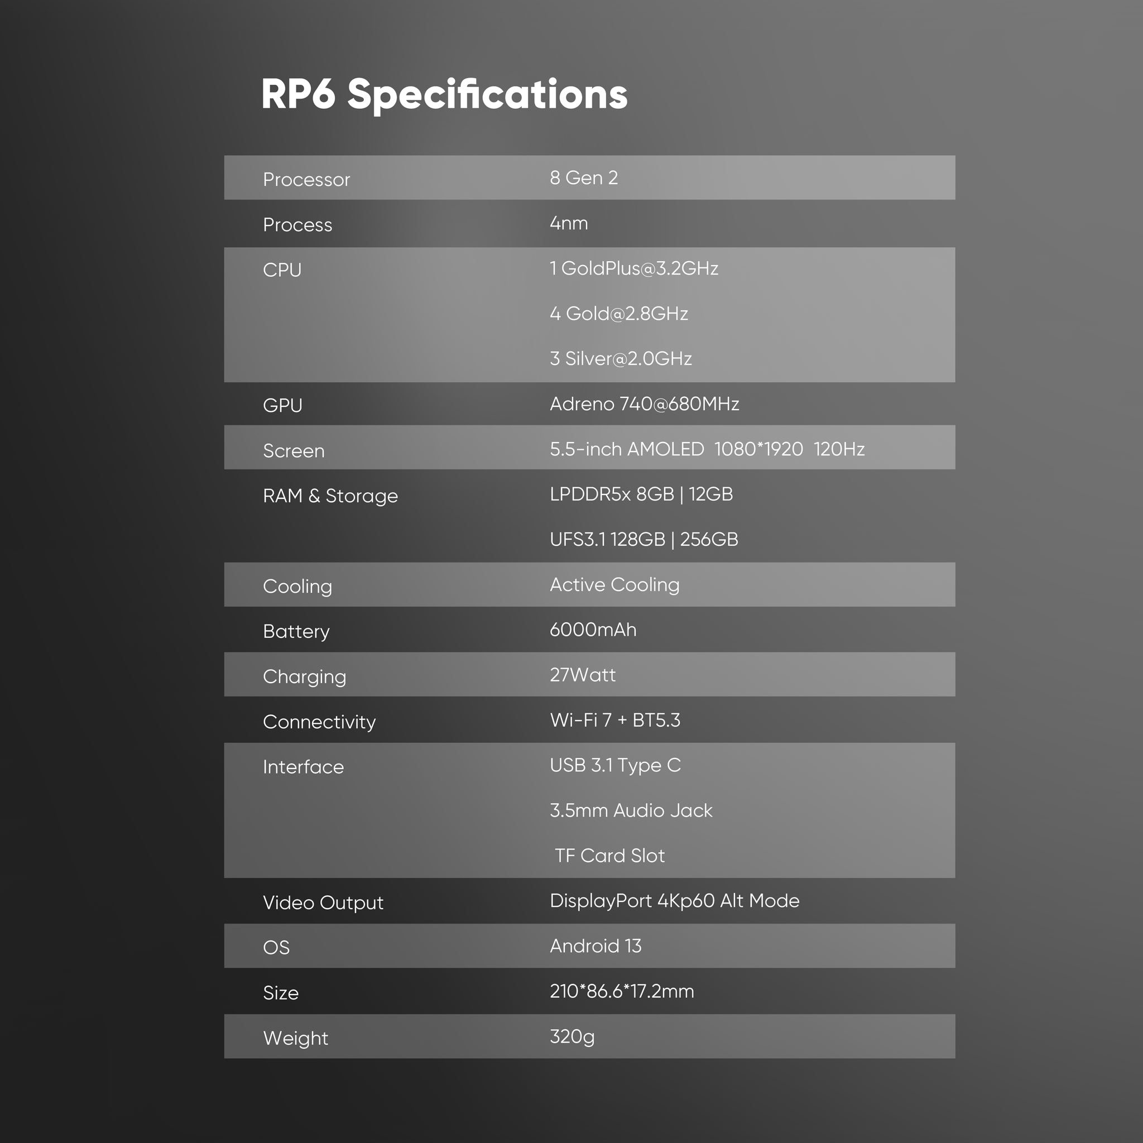The height and width of the screenshot is (1143, 1143).
Task: Click the Processor row label
Action: tap(306, 179)
